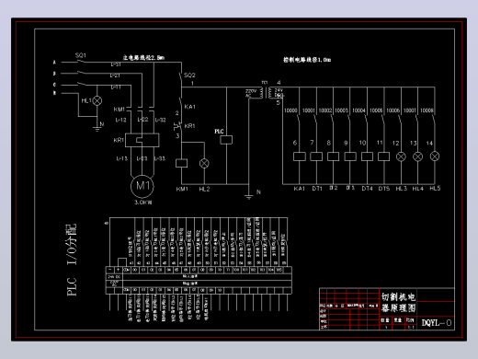
Task: Select the '3.0KW' motor rating text
Action: coord(142,203)
